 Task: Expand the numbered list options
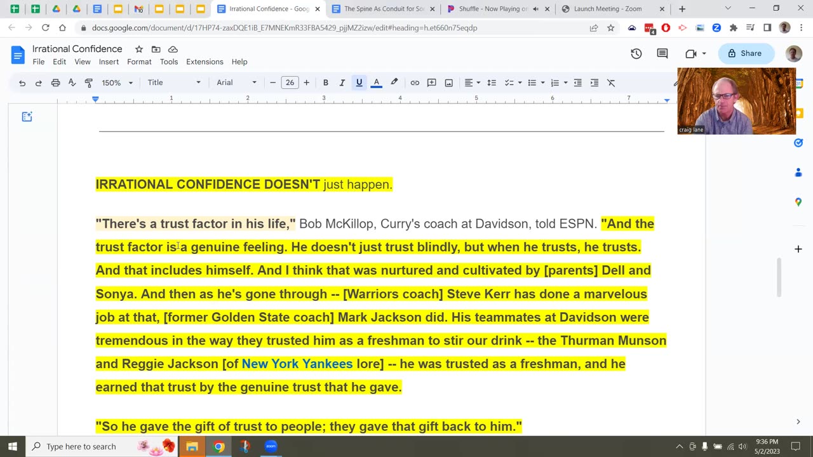pos(565,83)
